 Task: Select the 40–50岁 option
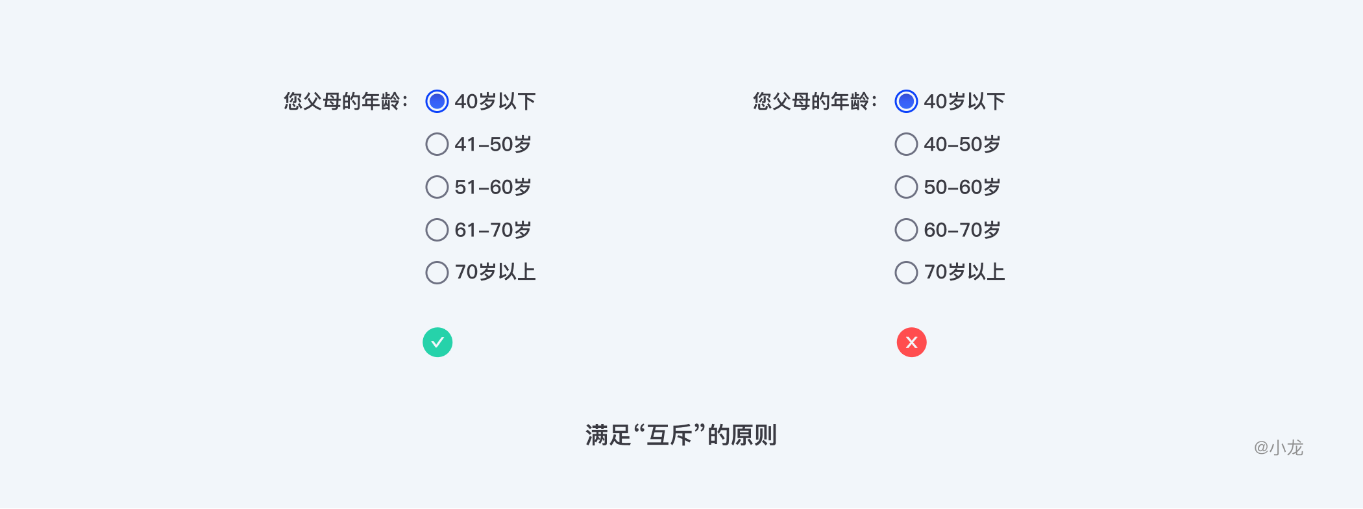tap(905, 144)
